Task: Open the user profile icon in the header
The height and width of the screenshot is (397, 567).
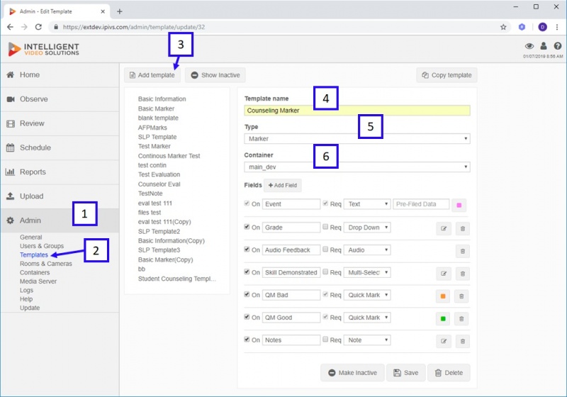Action: [544, 46]
